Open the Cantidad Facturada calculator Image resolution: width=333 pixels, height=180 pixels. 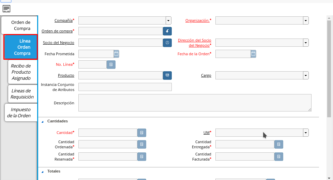point(279,156)
